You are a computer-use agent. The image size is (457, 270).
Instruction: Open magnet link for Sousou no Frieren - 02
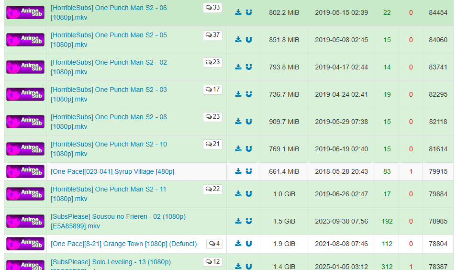tap(249, 221)
